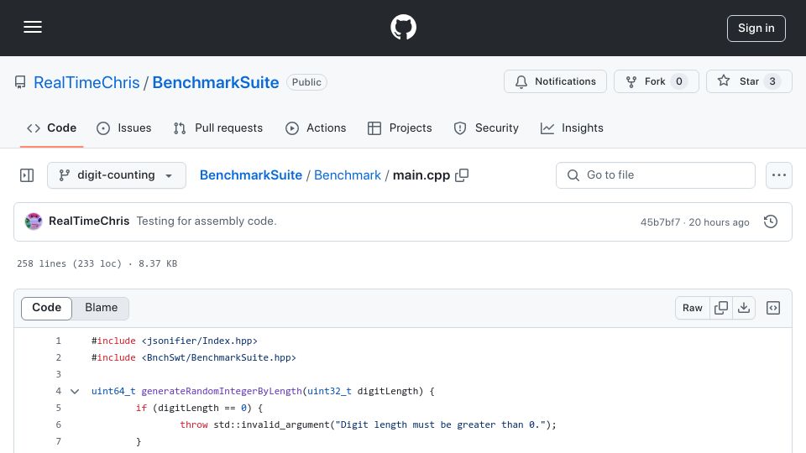The width and height of the screenshot is (806, 453).
Task: Copy raw file contents
Action: [x=721, y=308]
